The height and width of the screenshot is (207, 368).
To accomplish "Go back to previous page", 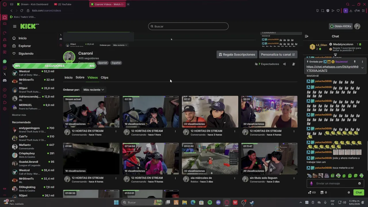I will pyautogui.click(x=11, y=11).
